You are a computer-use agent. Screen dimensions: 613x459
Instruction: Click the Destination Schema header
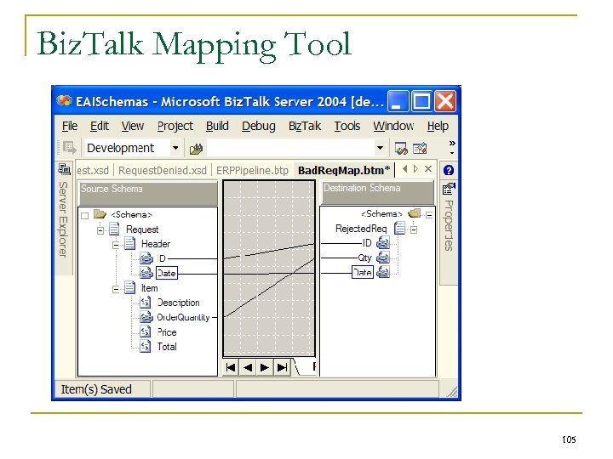(x=378, y=192)
